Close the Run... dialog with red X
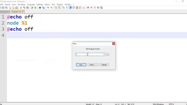Viewport: 187px width, 105px height. (x=114, y=43)
